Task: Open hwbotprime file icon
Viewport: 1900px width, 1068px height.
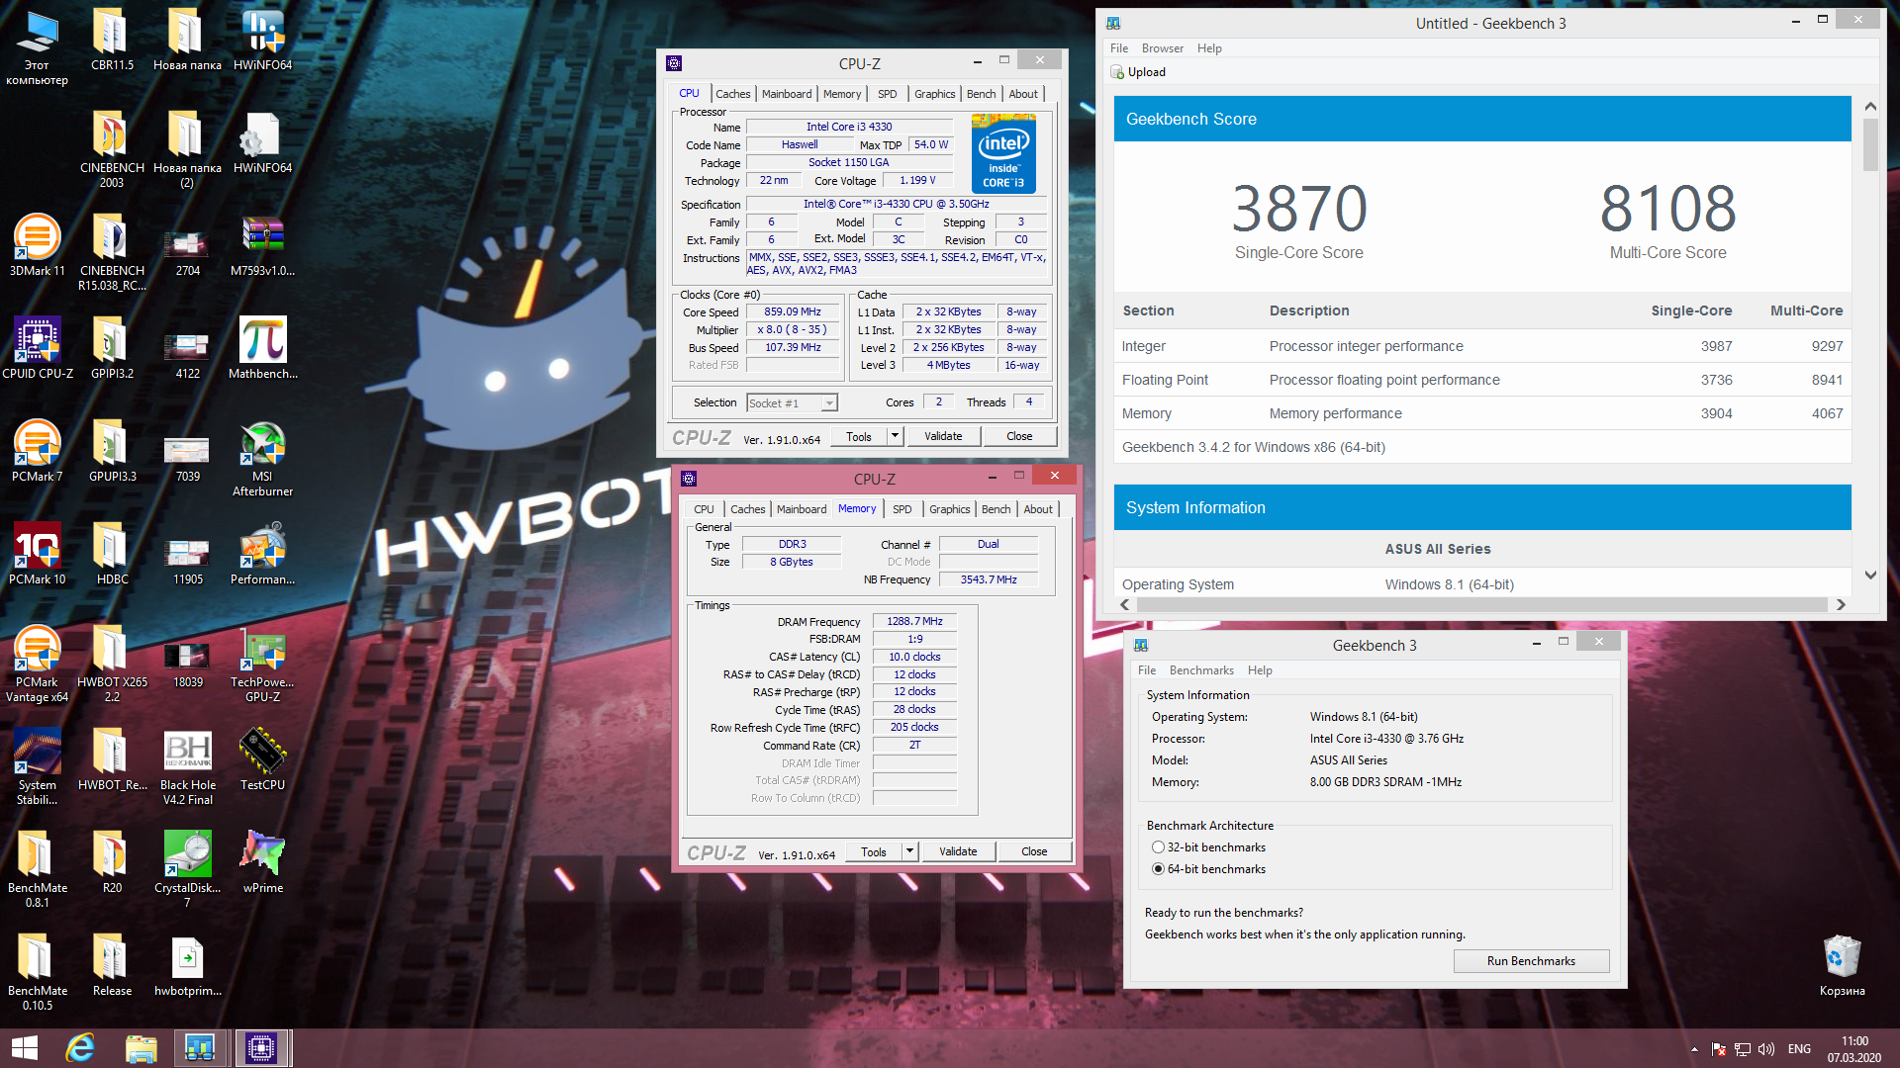Action: 187,966
